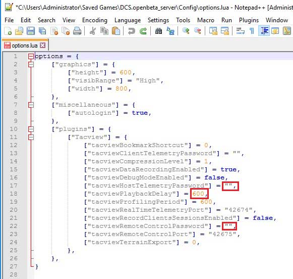This screenshot has height=279, width=293.
Task: Open the Settings menu
Action: 158,20
